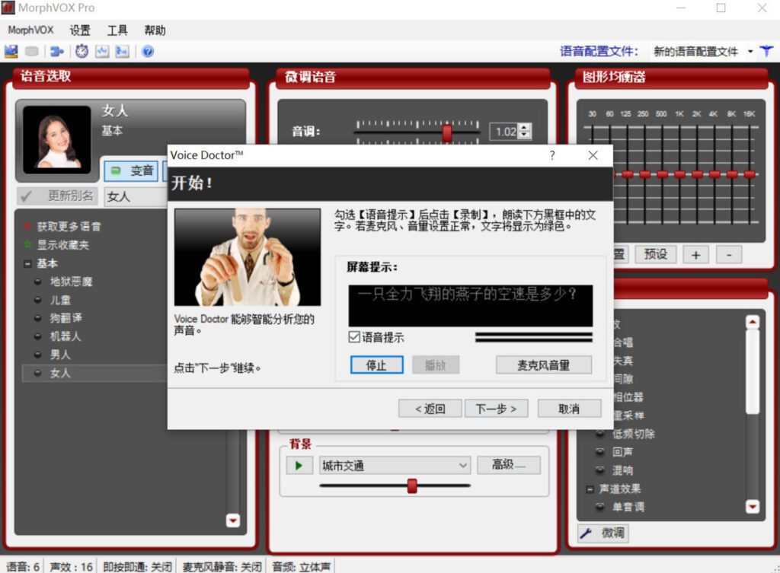Image resolution: width=780 pixels, height=573 pixels.
Task: Open the Voice Doctor stopwatch tool
Action: coord(81,51)
